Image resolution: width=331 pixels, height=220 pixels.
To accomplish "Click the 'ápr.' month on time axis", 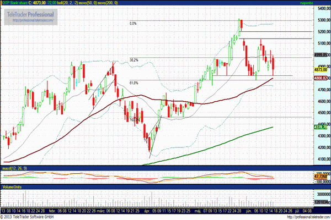I will [x=146, y=210].
